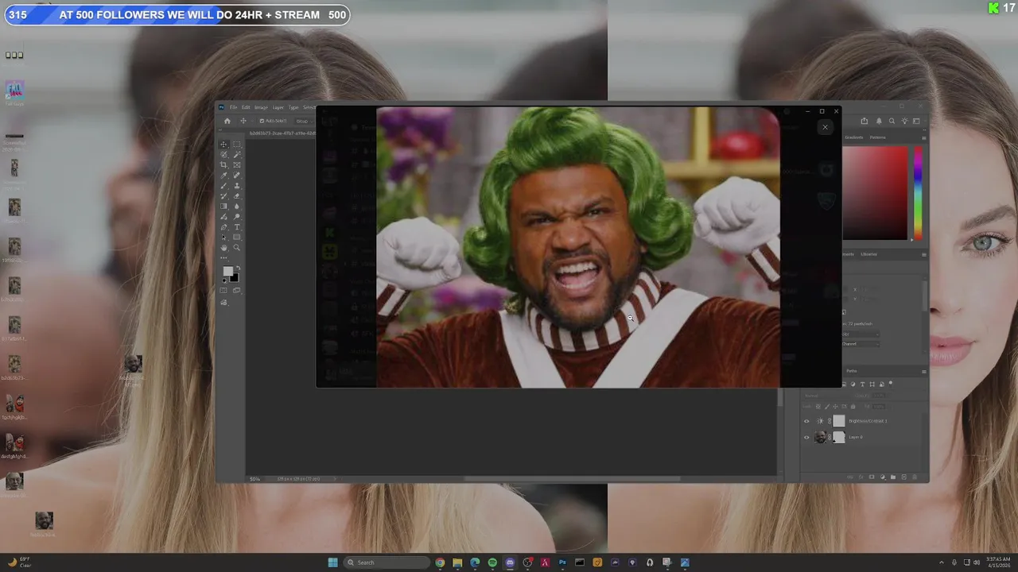This screenshot has width=1018, height=572.
Task: Open Photoshop notifications bell
Action: [879, 121]
